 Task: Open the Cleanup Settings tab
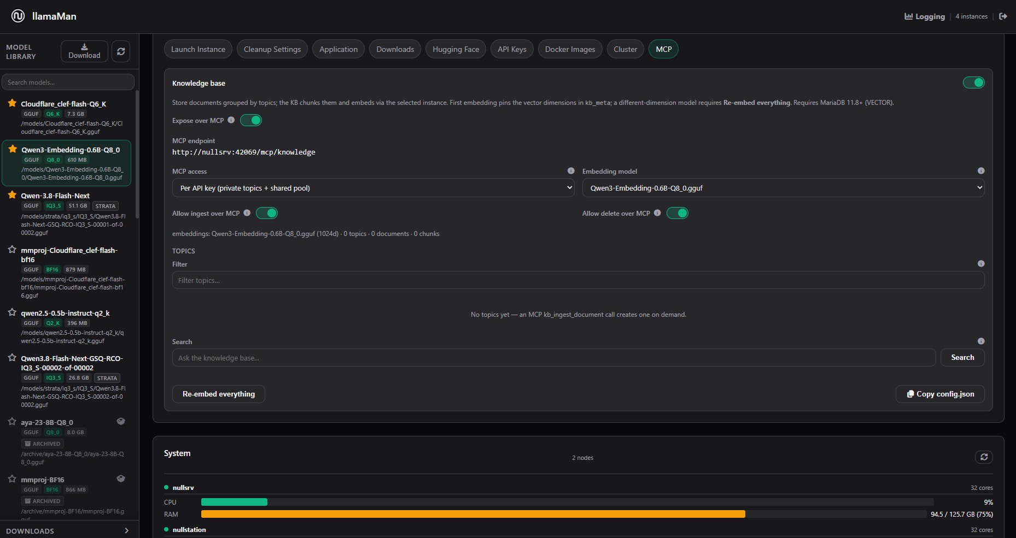(x=272, y=49)
